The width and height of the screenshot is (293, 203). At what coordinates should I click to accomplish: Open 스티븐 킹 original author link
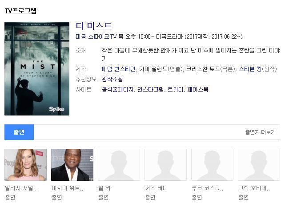tap(250, 69)
